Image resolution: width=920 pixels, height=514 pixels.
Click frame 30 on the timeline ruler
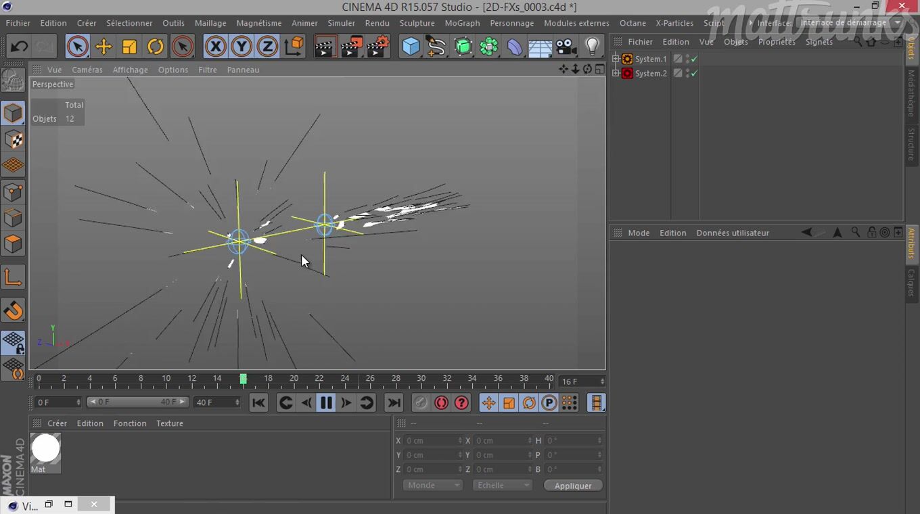(421, 381)
